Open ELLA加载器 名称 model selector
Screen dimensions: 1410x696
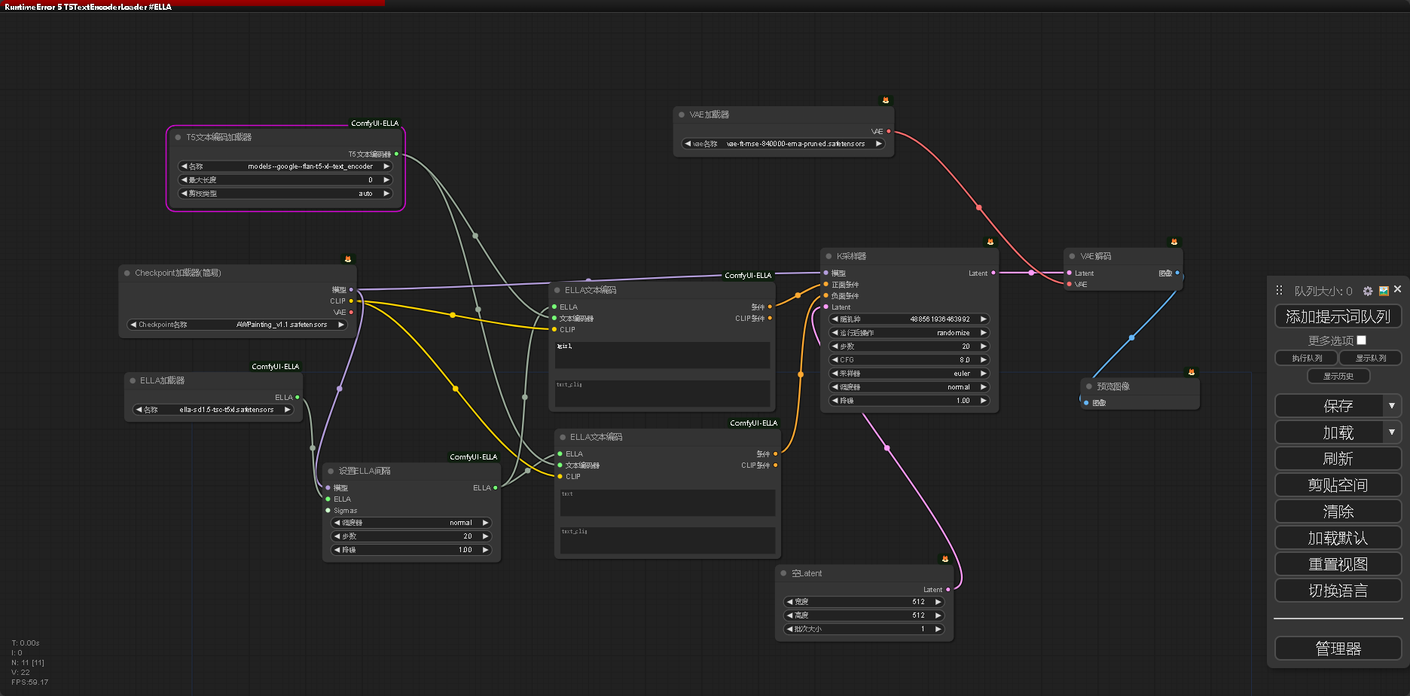coord(213,410)
